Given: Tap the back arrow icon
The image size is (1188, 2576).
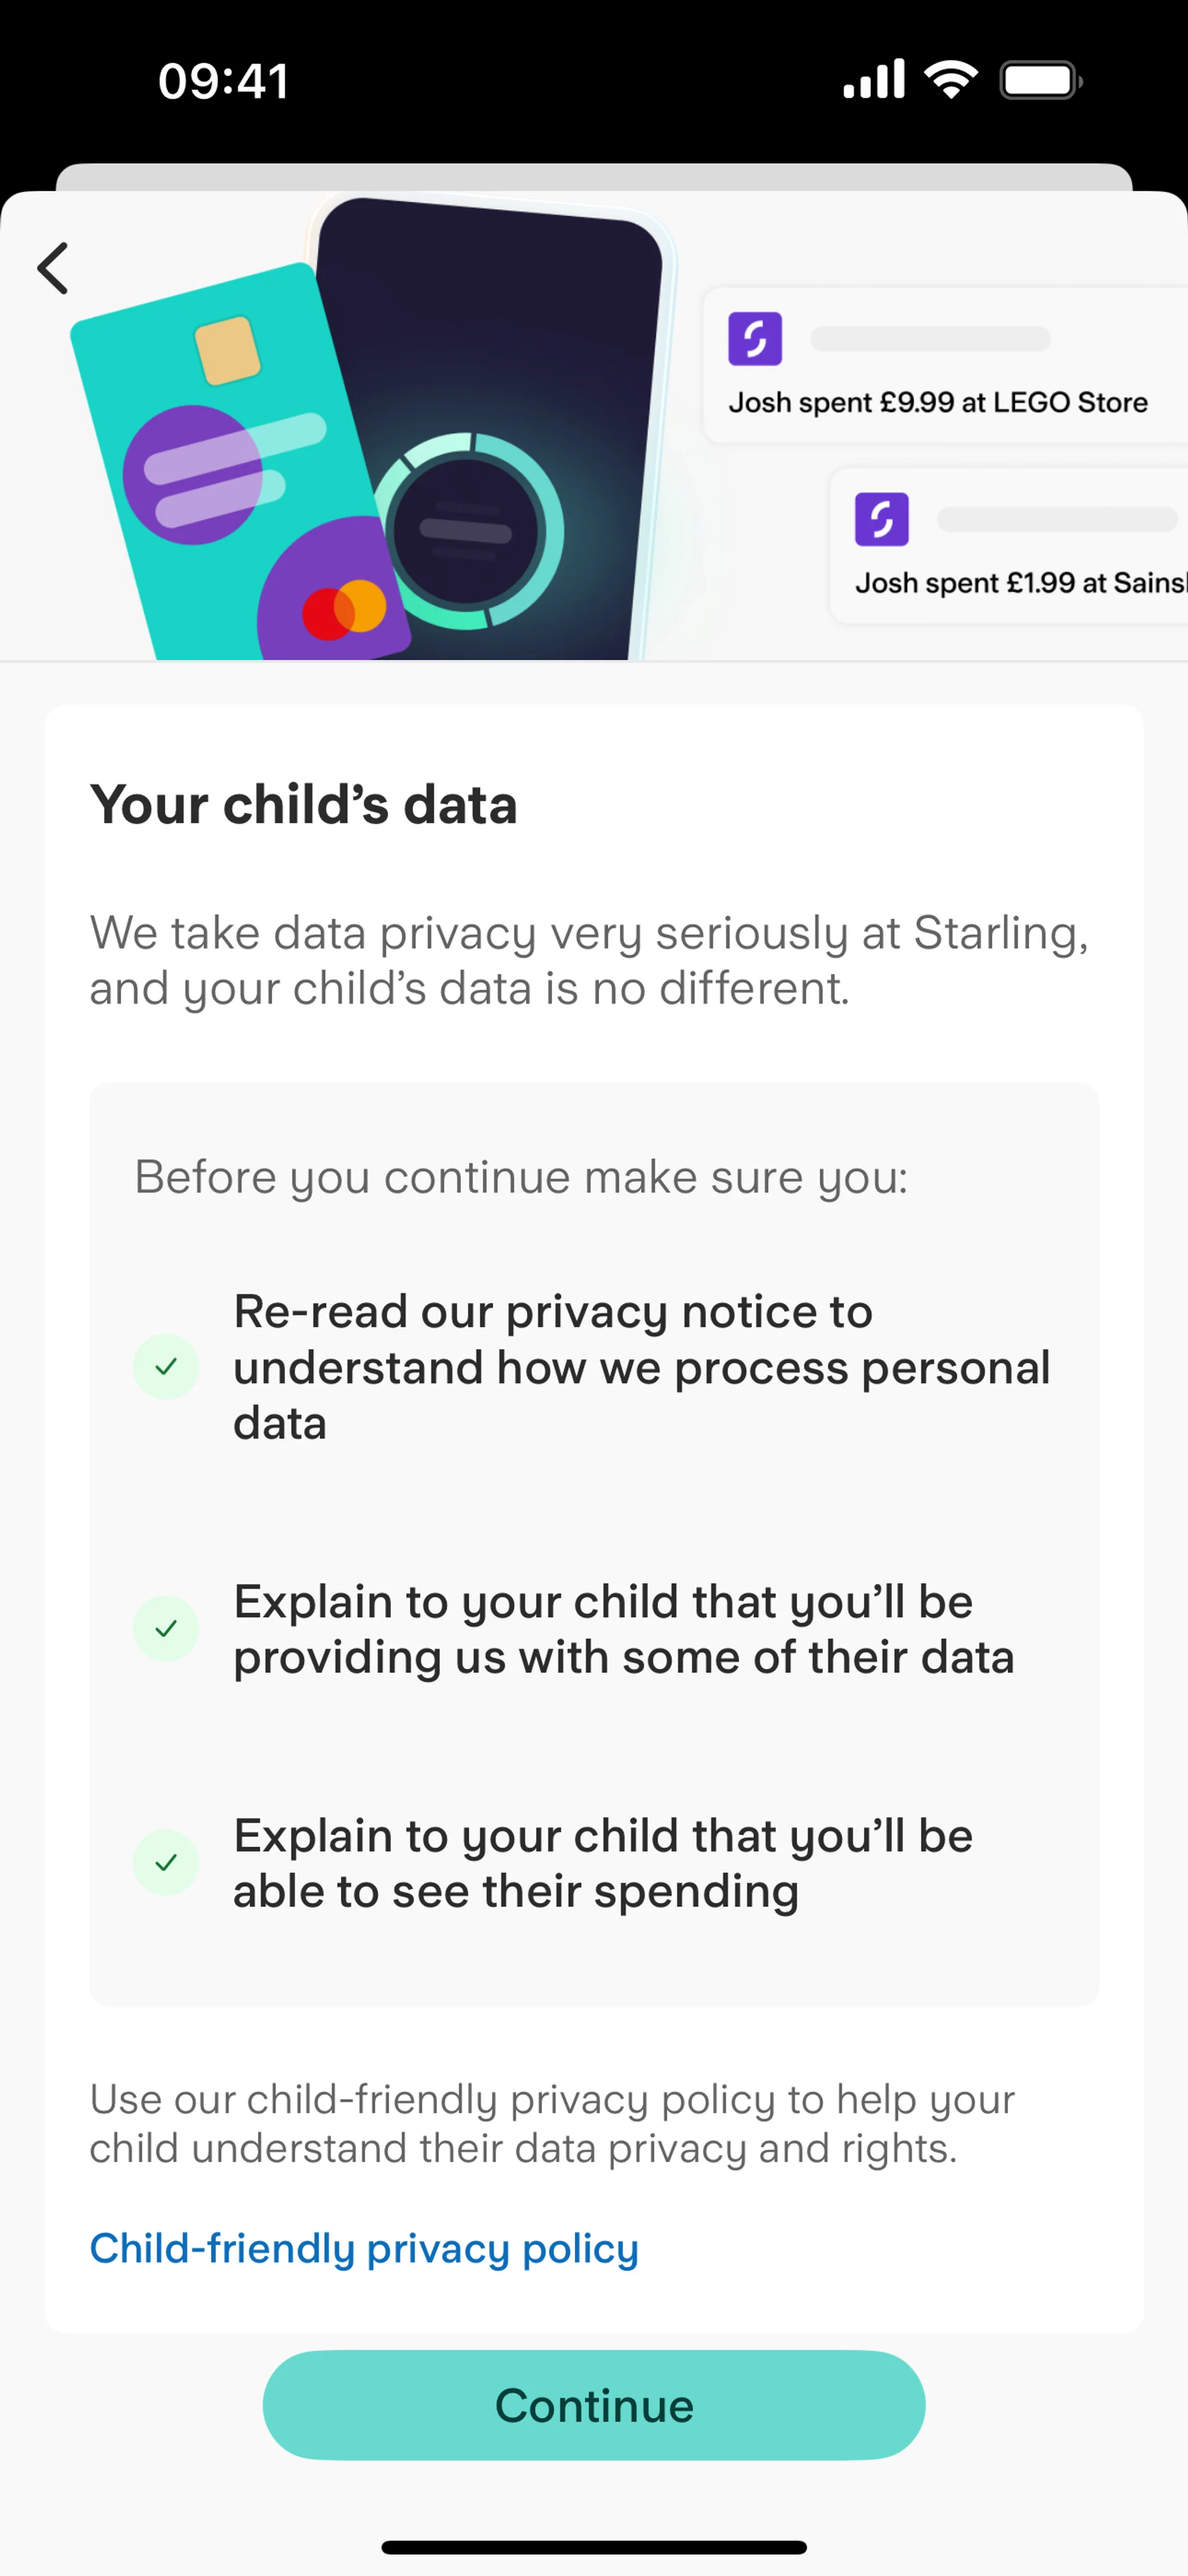Looking at the screenshot, I should tap(54, 268).
